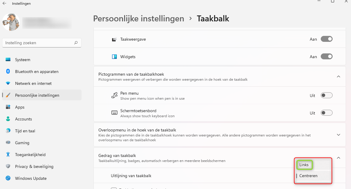Select Links in the alignment dropdown

pos(304,165)
